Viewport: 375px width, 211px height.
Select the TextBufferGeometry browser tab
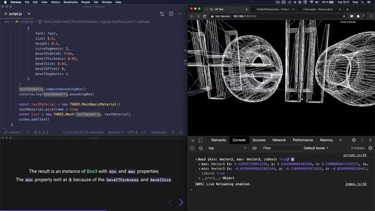[273, 9]
